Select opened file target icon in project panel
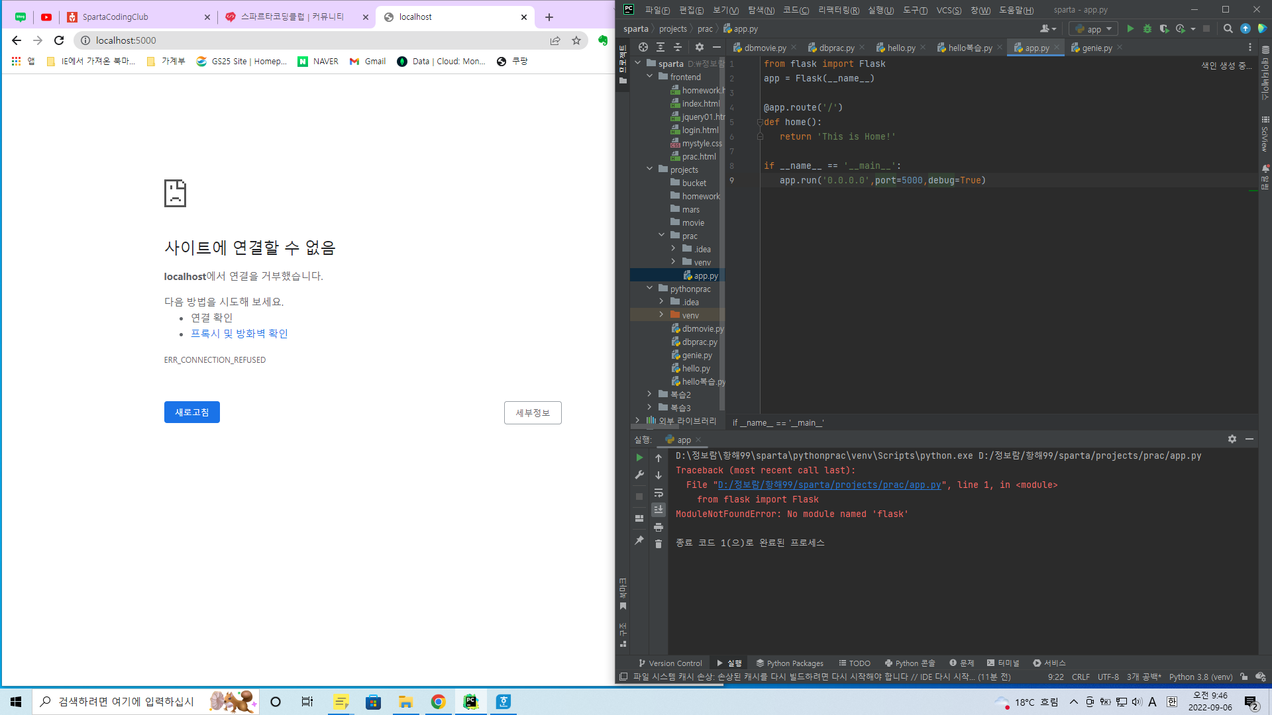1272x715 pixels. (x=643, y=47)
